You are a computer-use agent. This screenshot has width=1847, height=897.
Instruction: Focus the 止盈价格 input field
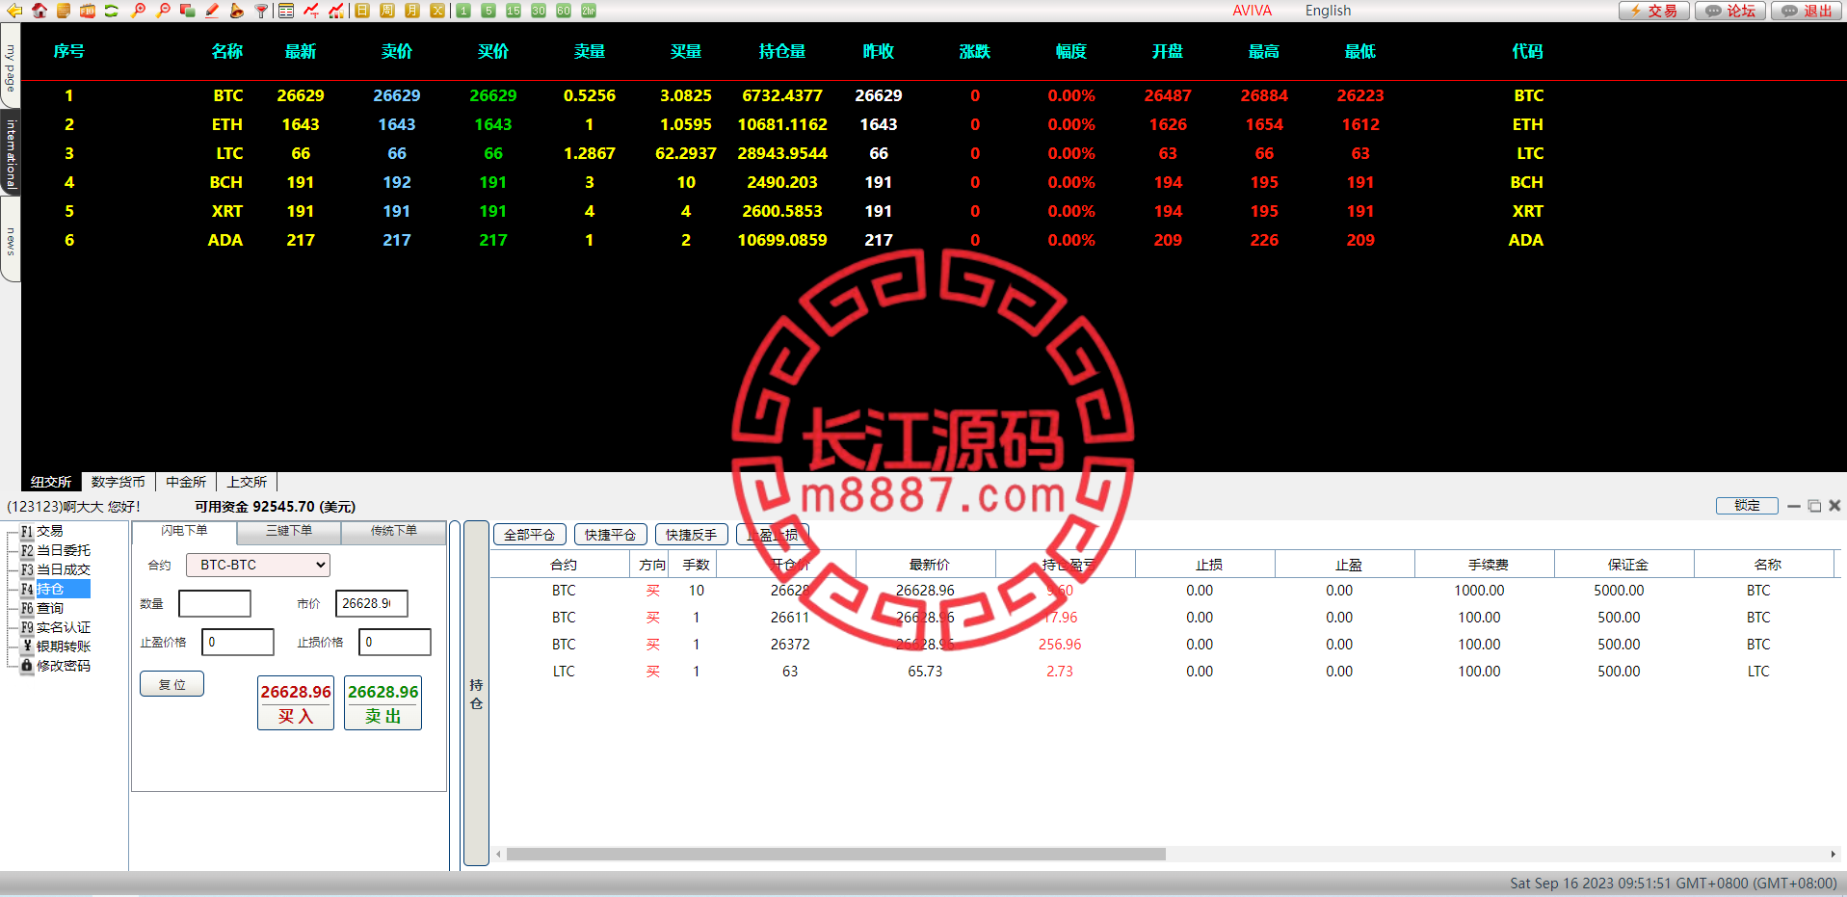click(238, 642)
